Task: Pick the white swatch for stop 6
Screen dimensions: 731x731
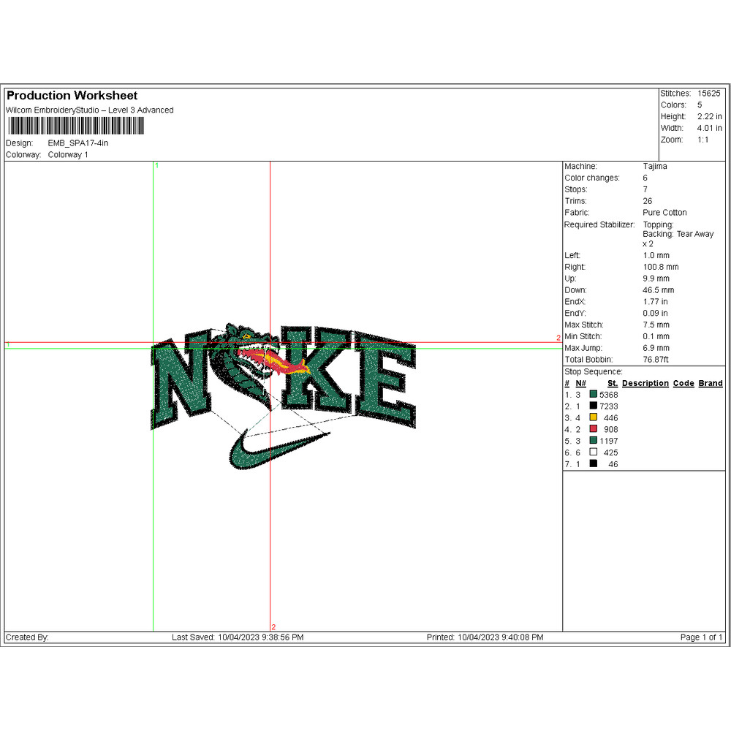Action: coord(594,452)
